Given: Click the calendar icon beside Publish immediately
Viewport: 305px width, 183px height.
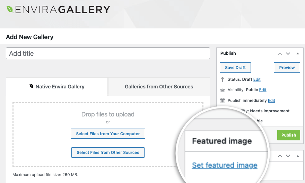Looking at the screenshot, I should click(222, 101).
